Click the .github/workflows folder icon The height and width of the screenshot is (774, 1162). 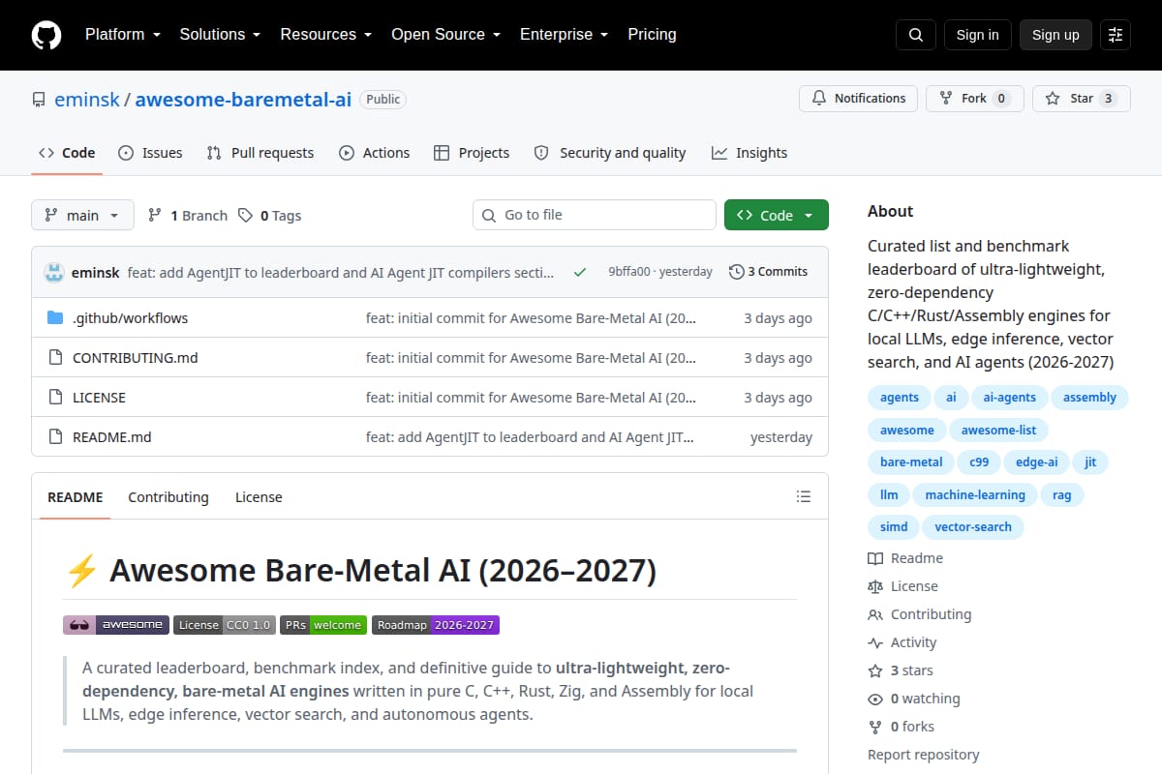pyautogui.click(x=55, y=318)
